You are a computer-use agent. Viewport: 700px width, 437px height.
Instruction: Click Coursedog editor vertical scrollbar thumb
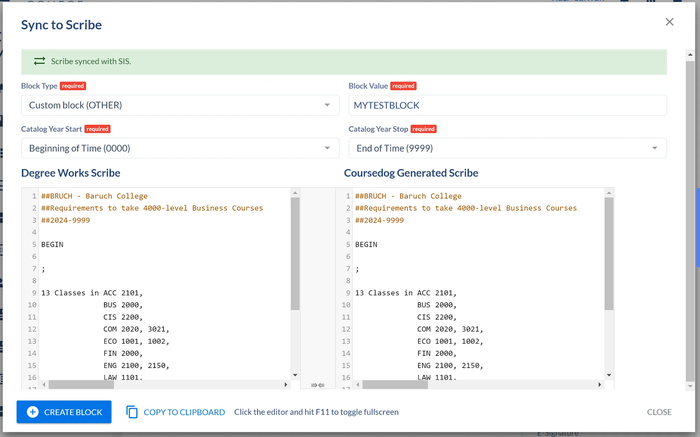[x=609, y=253]
